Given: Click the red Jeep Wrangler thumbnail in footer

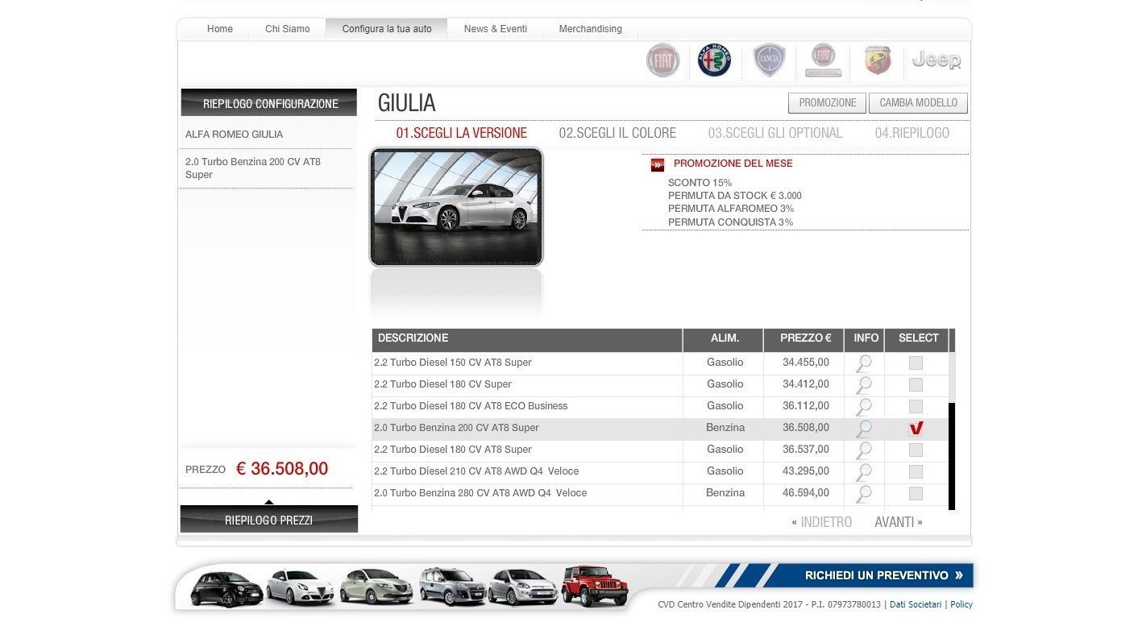Looking at the screenshot, I should pyautogui.click(x=595, y=586).
